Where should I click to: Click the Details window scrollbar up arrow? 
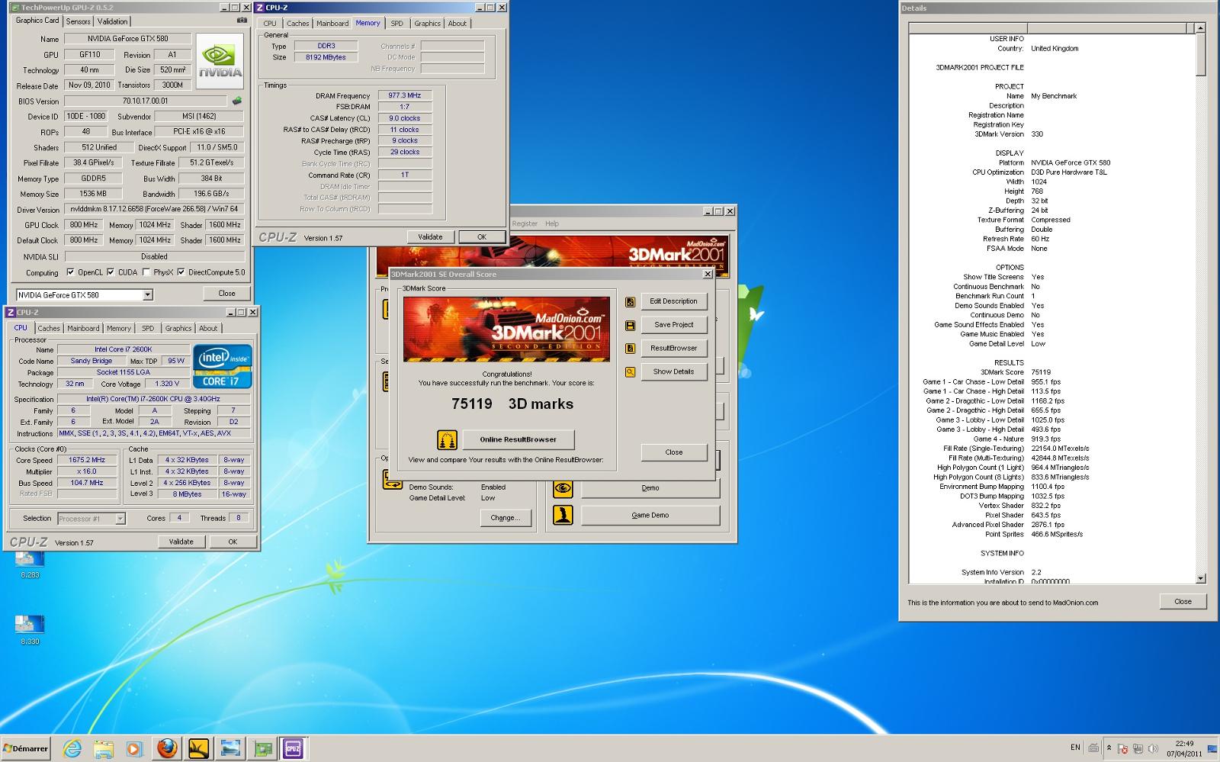coord(1201,28)
